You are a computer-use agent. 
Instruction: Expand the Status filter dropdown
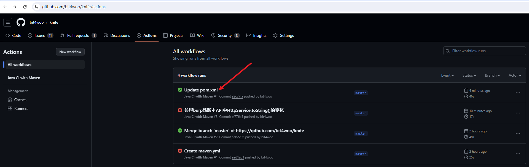469,75
